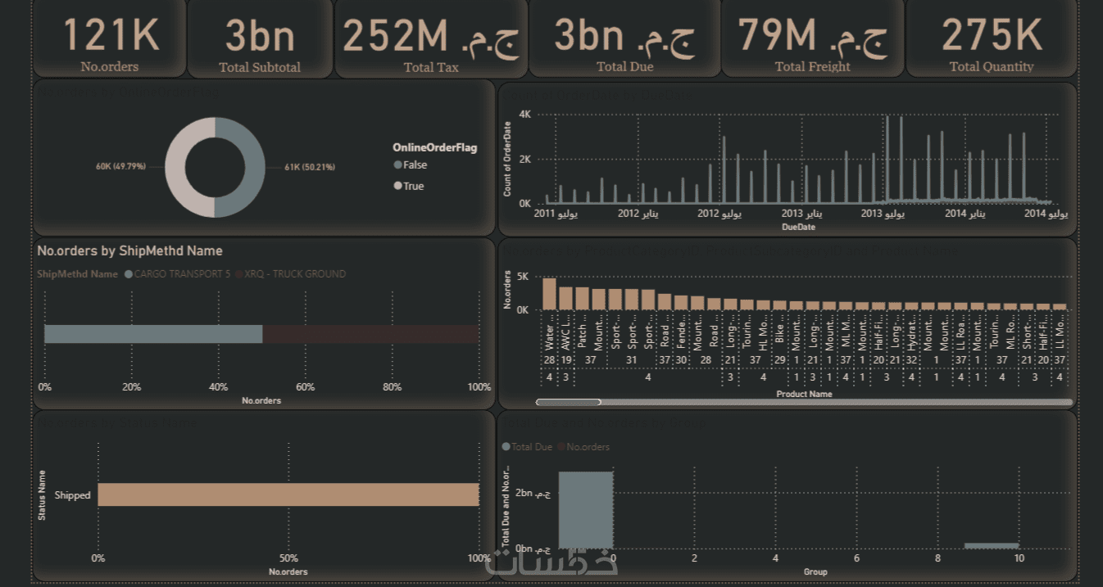Click the Total Quantity 275K card
This screenshot has width=1103, height=587.
[992, 38]
